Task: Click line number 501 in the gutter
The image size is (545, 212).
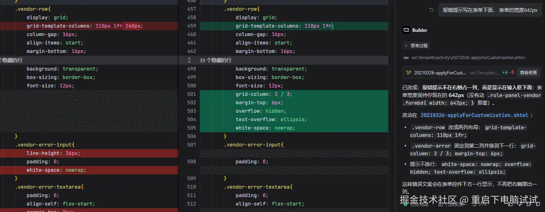Action: [191, 94]
